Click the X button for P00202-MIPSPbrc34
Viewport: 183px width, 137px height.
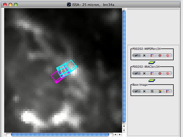point(144,56)
